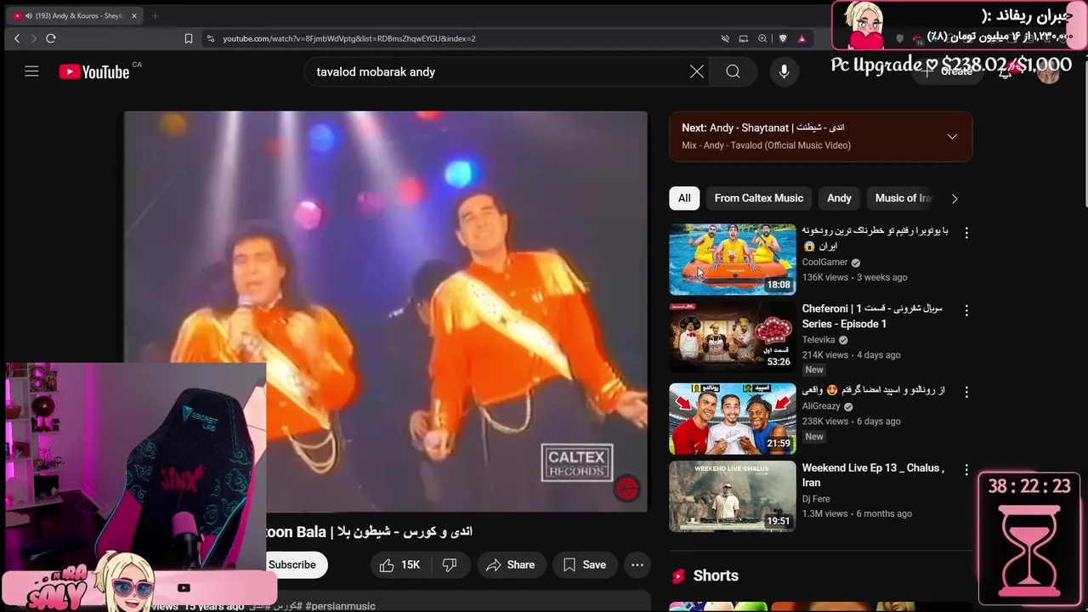Reload the page with the refresh icon

51,38
